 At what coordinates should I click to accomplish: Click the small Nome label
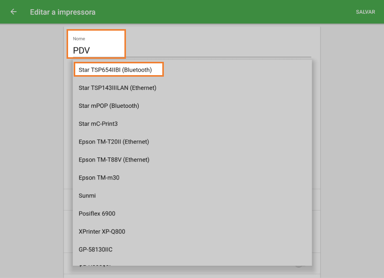click(x=79, y=39)
